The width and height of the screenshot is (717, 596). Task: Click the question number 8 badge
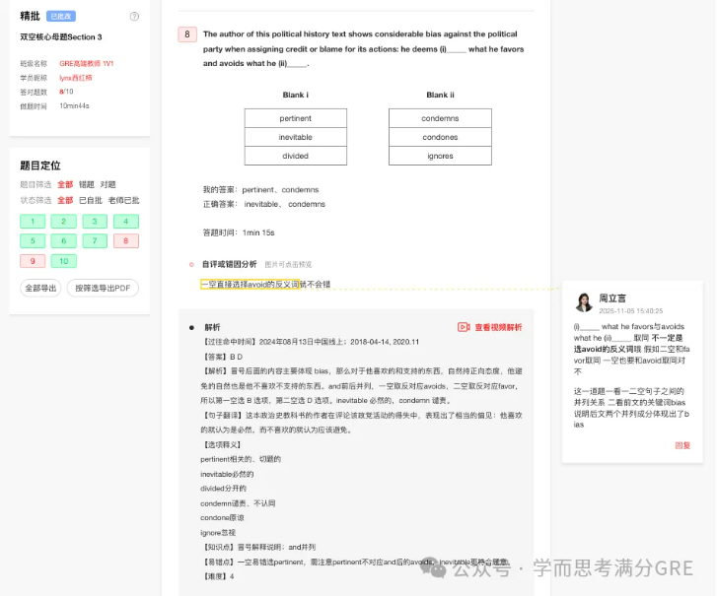tap(187, 34)
